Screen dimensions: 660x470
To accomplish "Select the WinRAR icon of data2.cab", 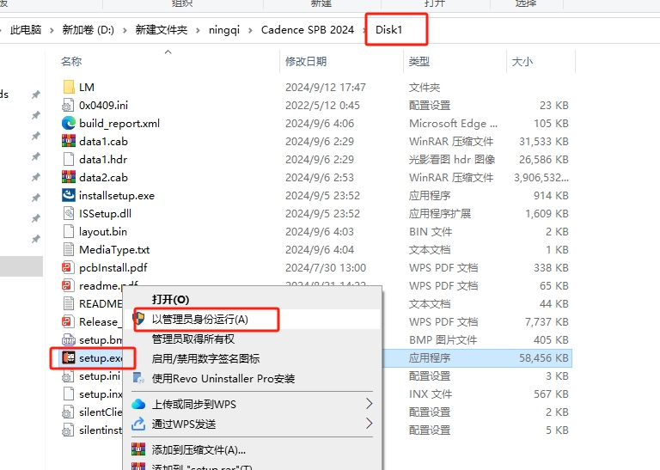I will pos(69,177).
